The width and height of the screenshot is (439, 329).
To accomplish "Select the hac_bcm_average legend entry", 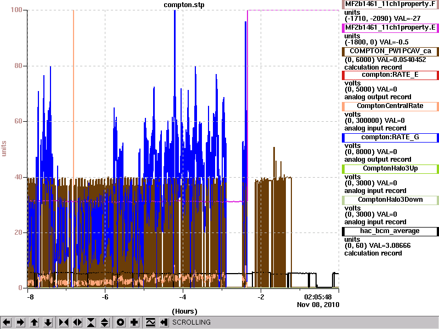I will (390, 231).
